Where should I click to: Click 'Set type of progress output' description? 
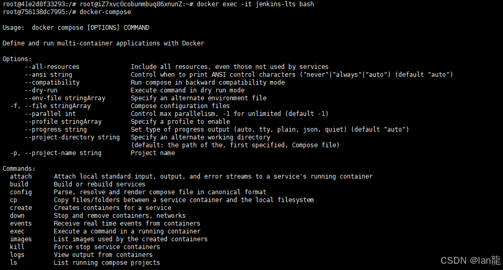(270, 130)
